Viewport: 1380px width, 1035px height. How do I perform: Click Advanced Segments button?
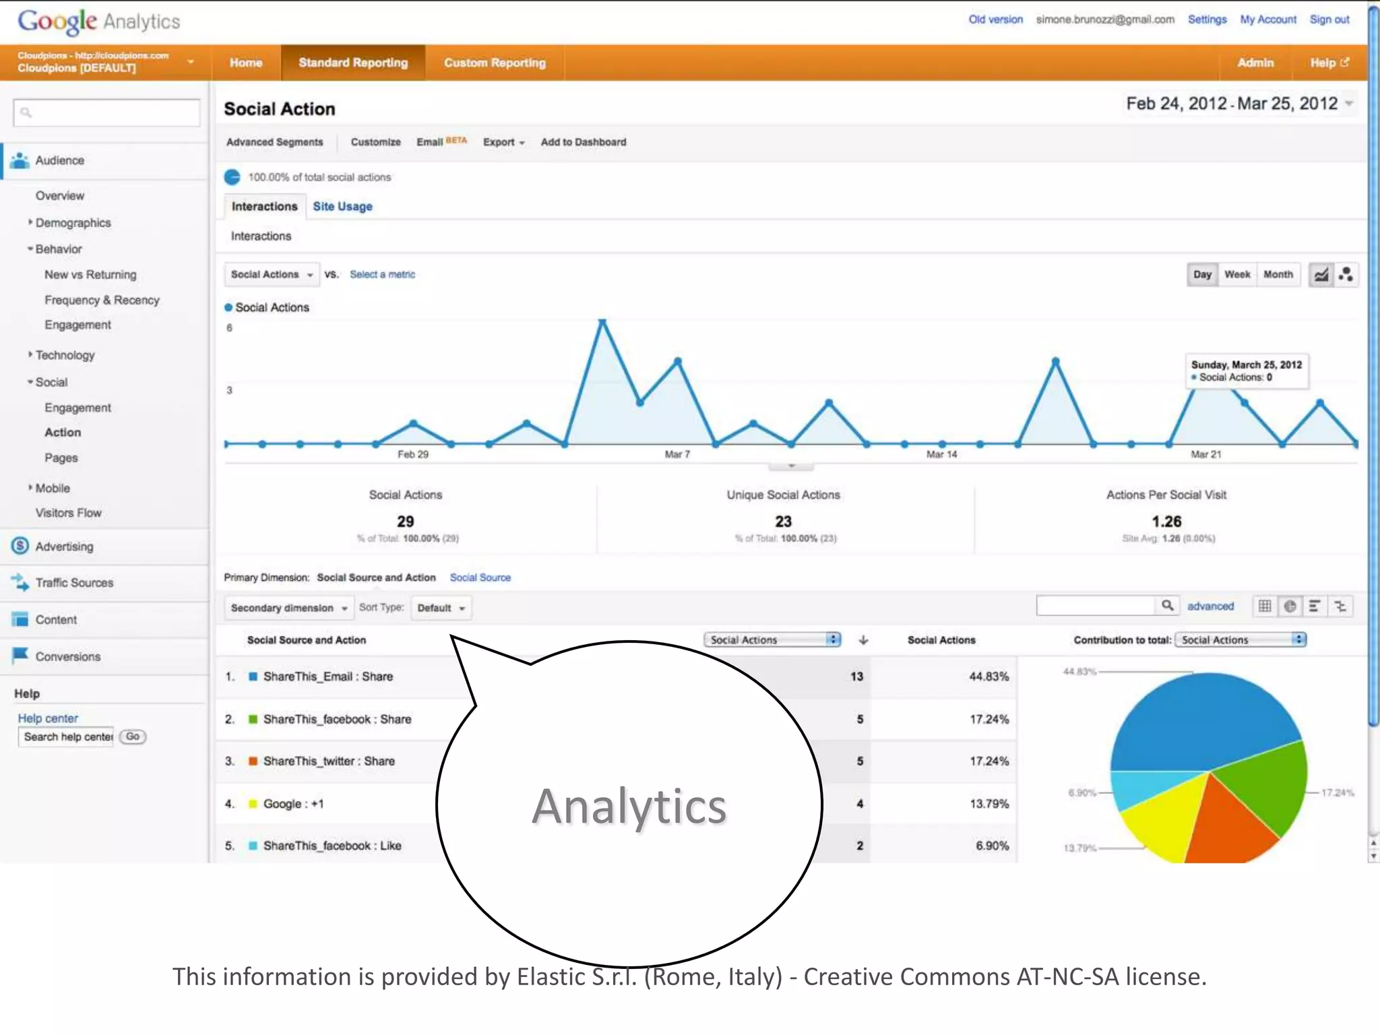274,142
